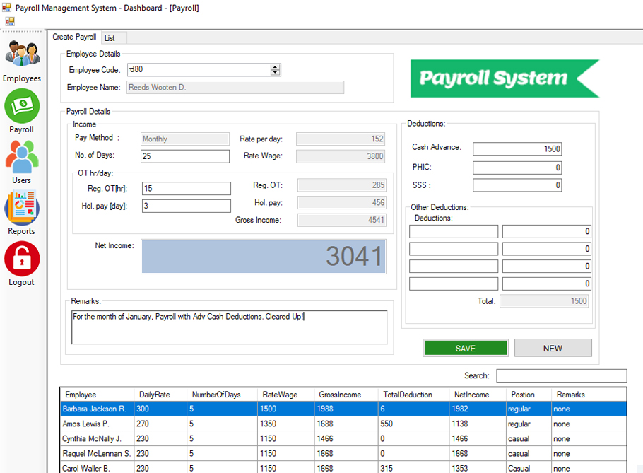Start a new payroll entry with NEW
643x473 pixels.
[x=553, y=347]
